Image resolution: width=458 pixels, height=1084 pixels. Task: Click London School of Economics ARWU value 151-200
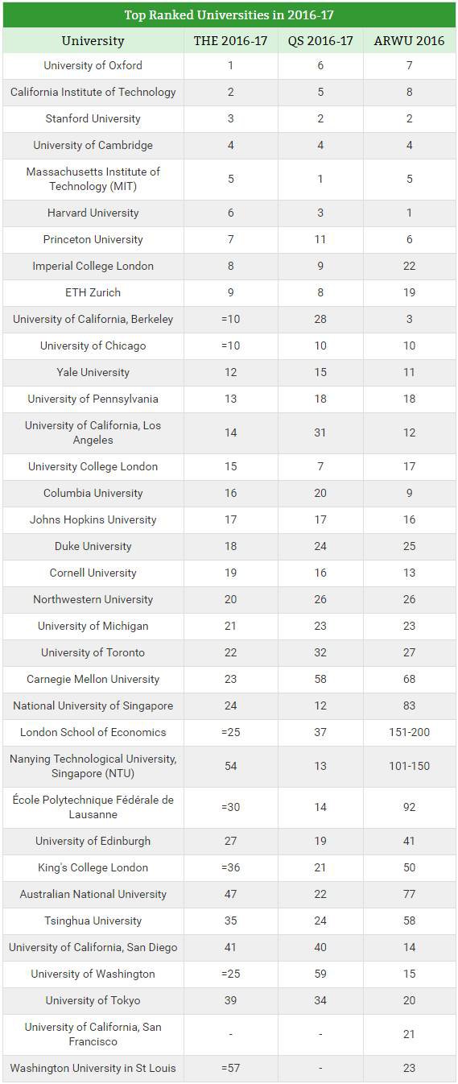(x=409, y=732)
